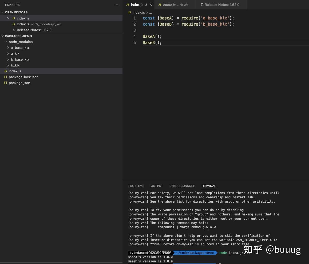Viewport: 309px width, 264px height.
Task: Click the JS icon beside index.js in Open Editors
Action: [x=13, y=18]
